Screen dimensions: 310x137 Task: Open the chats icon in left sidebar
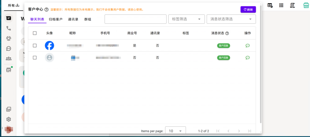pyautogui.click(x=8, y=18)
